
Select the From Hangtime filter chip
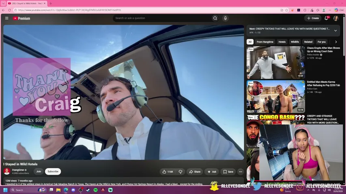(265, 42)
